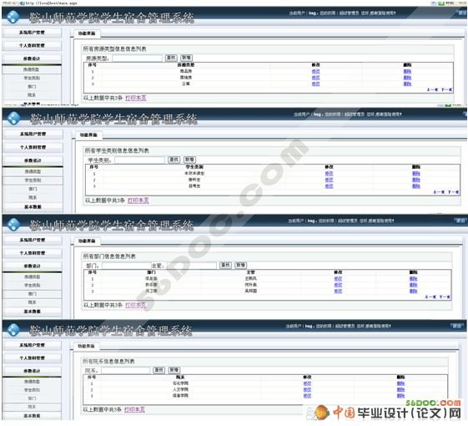
Task: Collapse 参数设计 in the 院系 page sidebar
Action: click(x=32, y=371)
